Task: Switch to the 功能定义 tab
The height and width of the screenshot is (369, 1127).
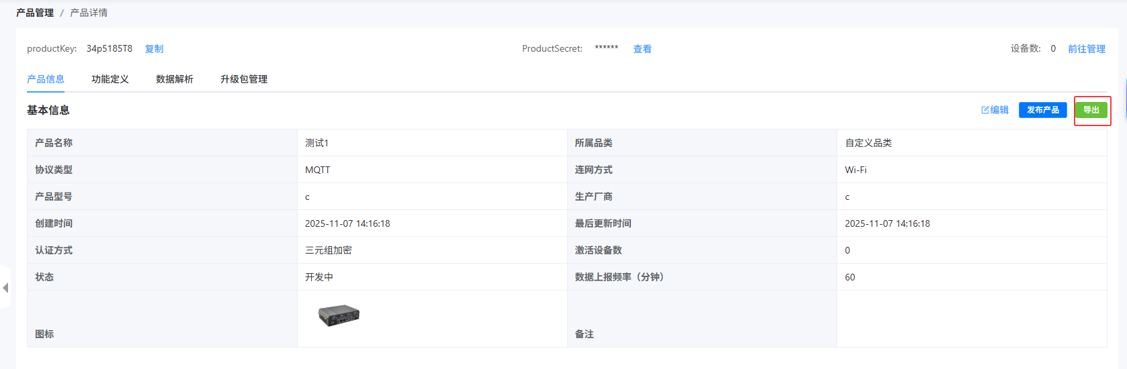Action: 110,79
